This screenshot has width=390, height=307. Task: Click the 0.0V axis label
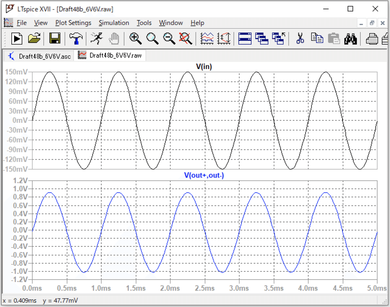coord(20,230)
